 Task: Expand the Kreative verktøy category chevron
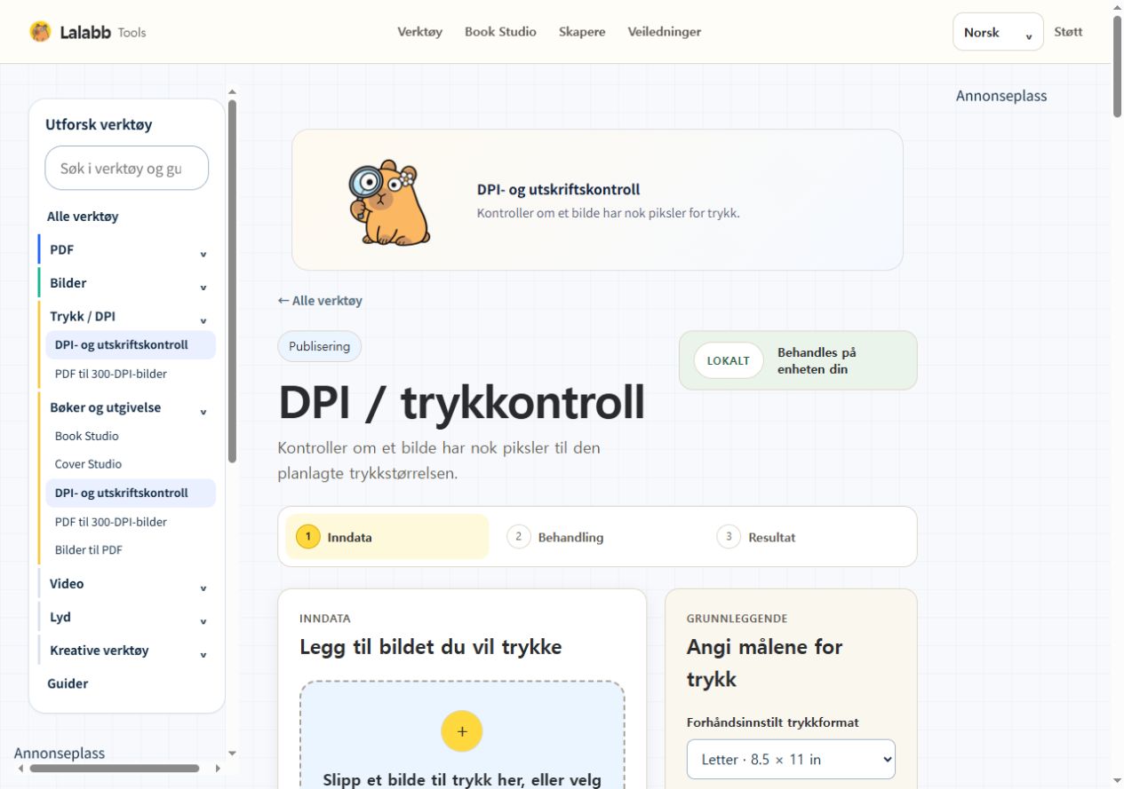tap(203, 654)
